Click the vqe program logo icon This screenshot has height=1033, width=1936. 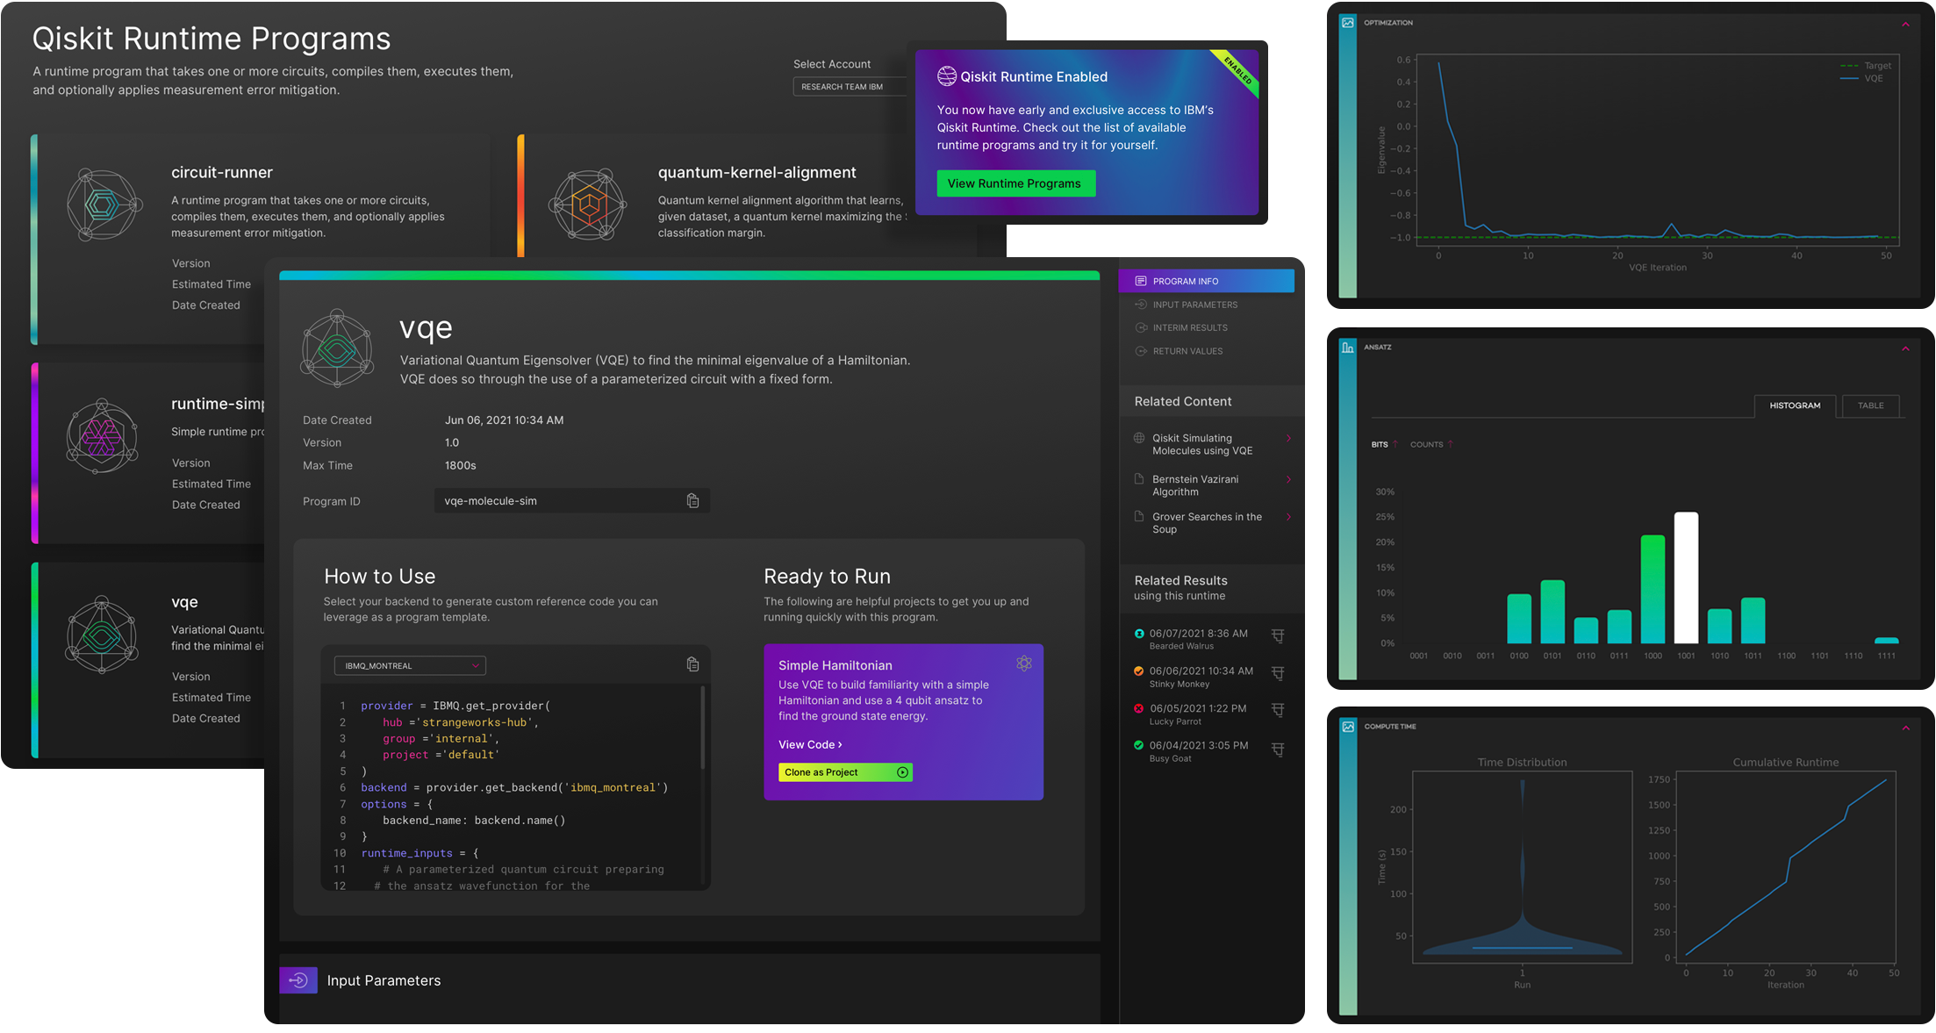[x=337, y=350]
